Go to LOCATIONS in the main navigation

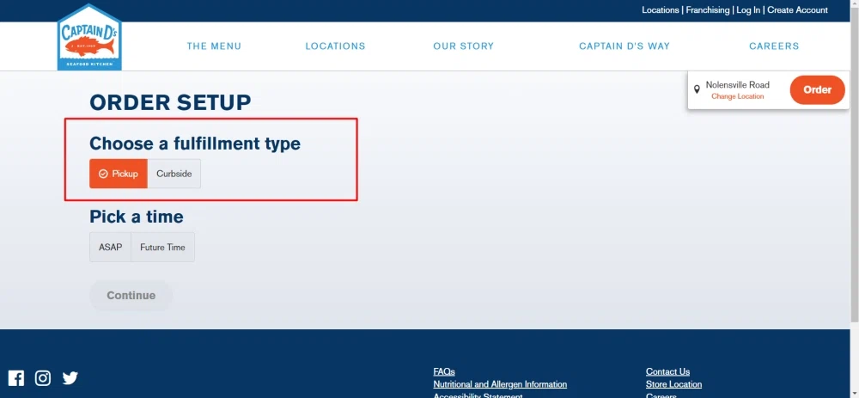pos(335,46)
